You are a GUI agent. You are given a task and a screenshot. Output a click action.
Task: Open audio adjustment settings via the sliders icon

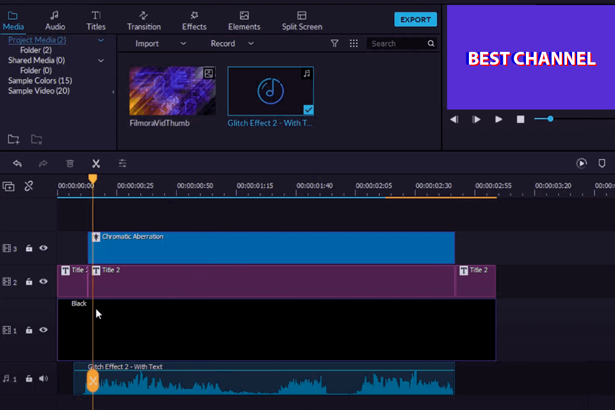coord(122,163)
